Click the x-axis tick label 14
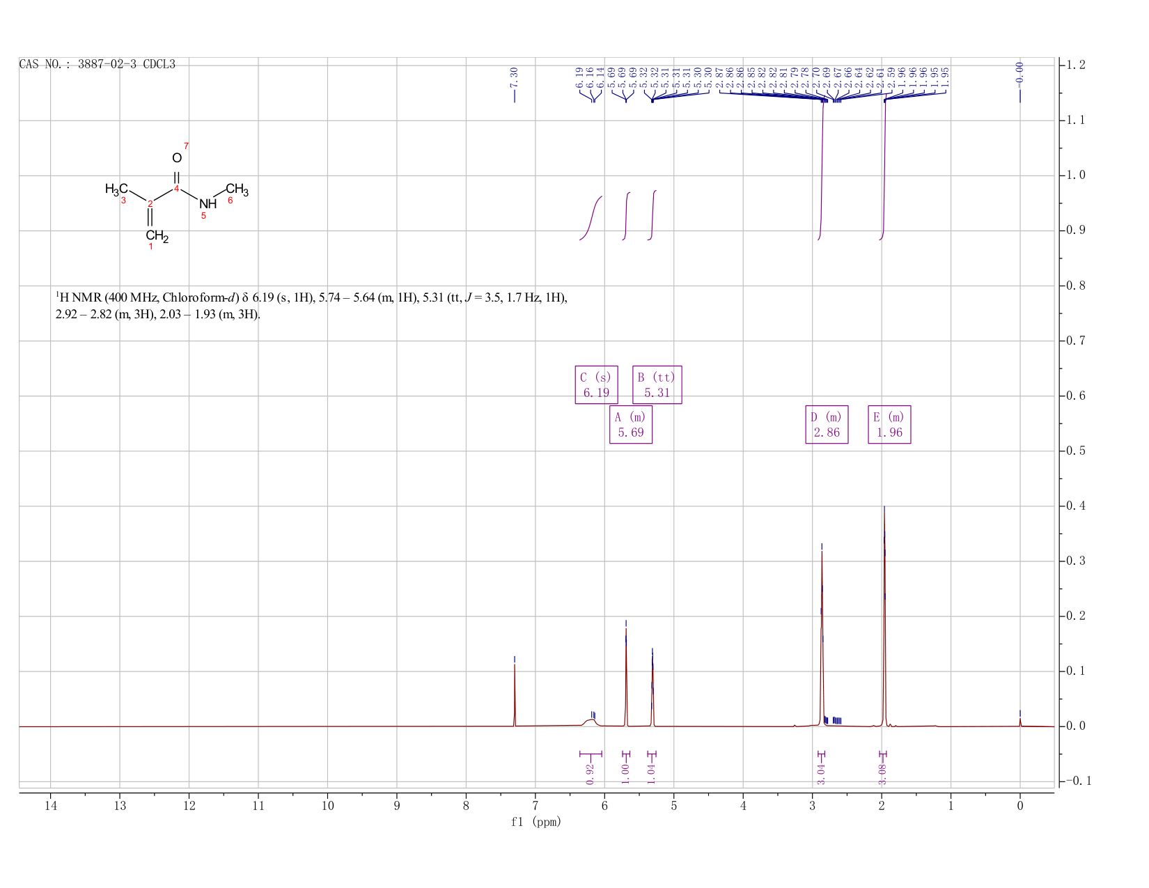 tap(50, 806)
